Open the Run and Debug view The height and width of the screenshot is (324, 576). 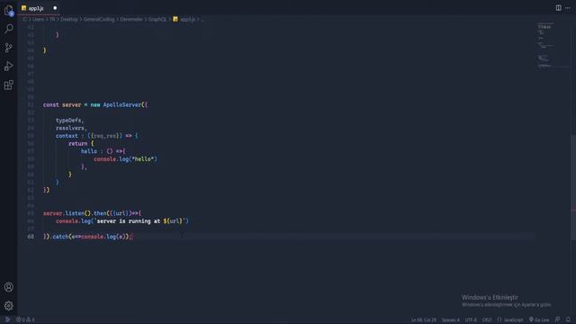point(8,66)
